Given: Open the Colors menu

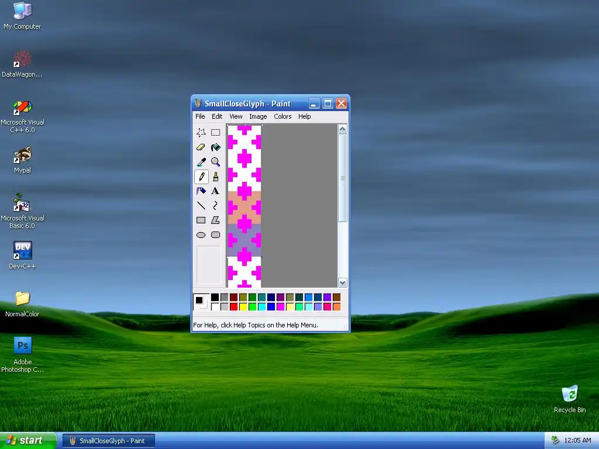Looking at the screenshot, I should tap(283, 116).
